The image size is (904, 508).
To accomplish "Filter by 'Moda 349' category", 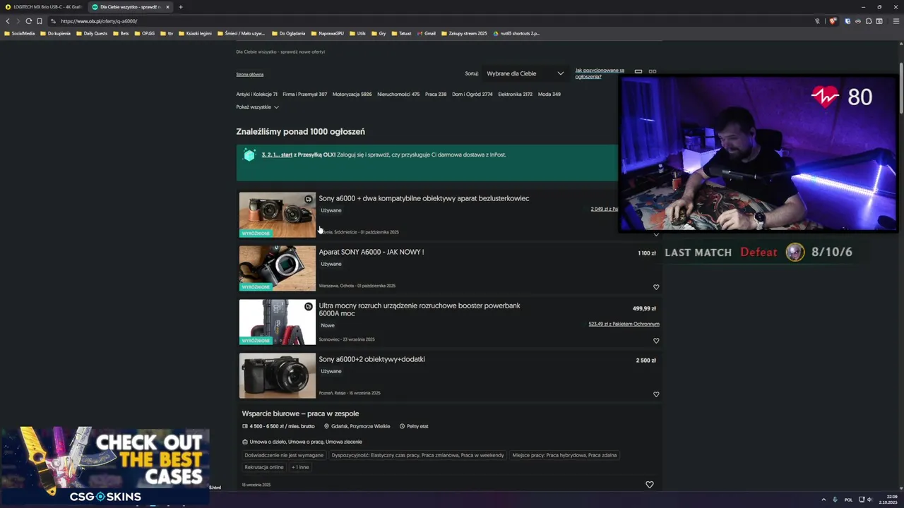I will [549, 94].
